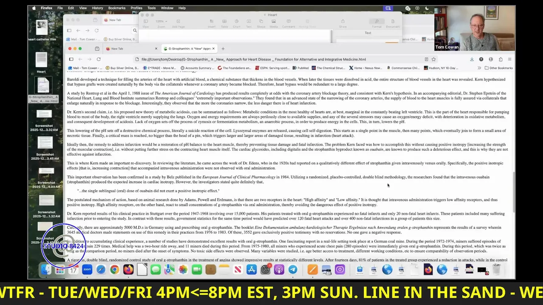Open ESPN: Serving sport bookmark
543x305 pixels.
[x=272, y=68]
